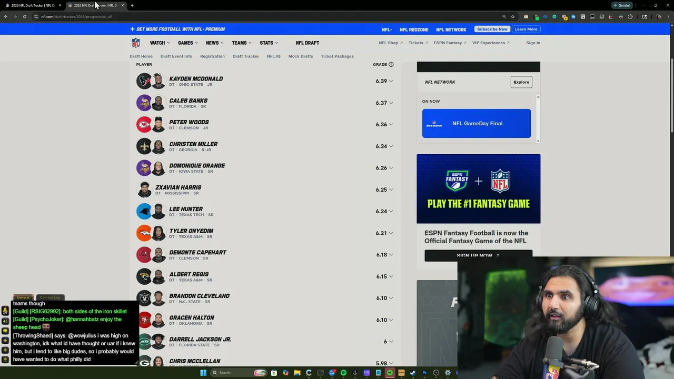The width and height of the screenshot is (674, 379).
Task: Open the NFL IQ sub-tab
Action: [x=274, y=56]
